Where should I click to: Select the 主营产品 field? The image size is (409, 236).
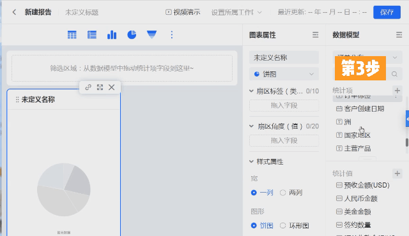[357, 149]
